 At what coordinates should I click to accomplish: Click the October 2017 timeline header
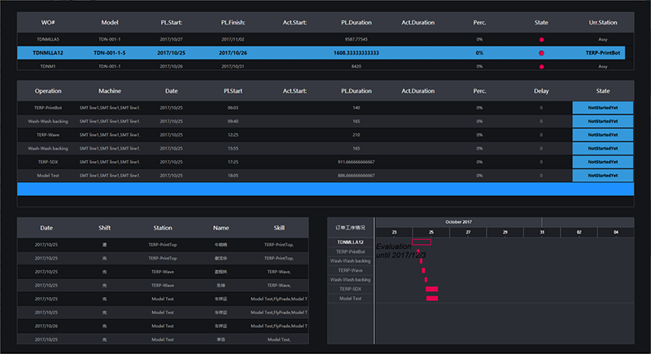click(x=459, y=221)
